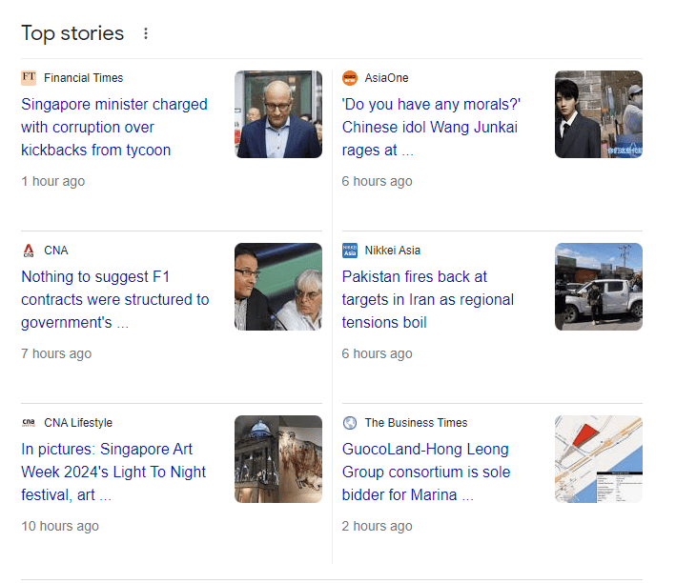
Task: Open Pakistan fires back at Iran headline
Action: pos(428,299)
